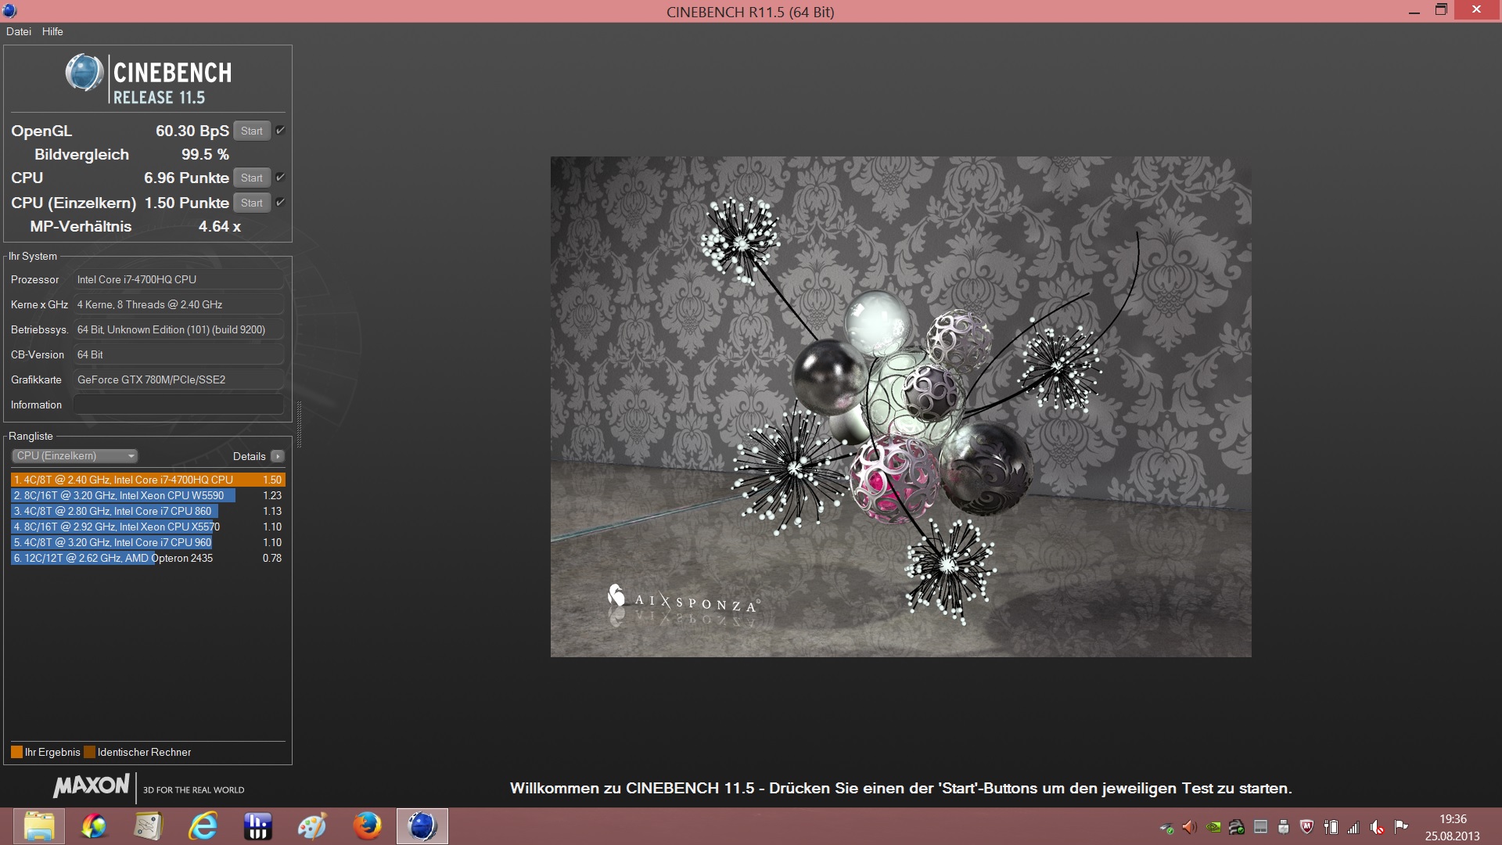
Task: Click the active Cinebench taskbar icon
Action: (422, 826)
